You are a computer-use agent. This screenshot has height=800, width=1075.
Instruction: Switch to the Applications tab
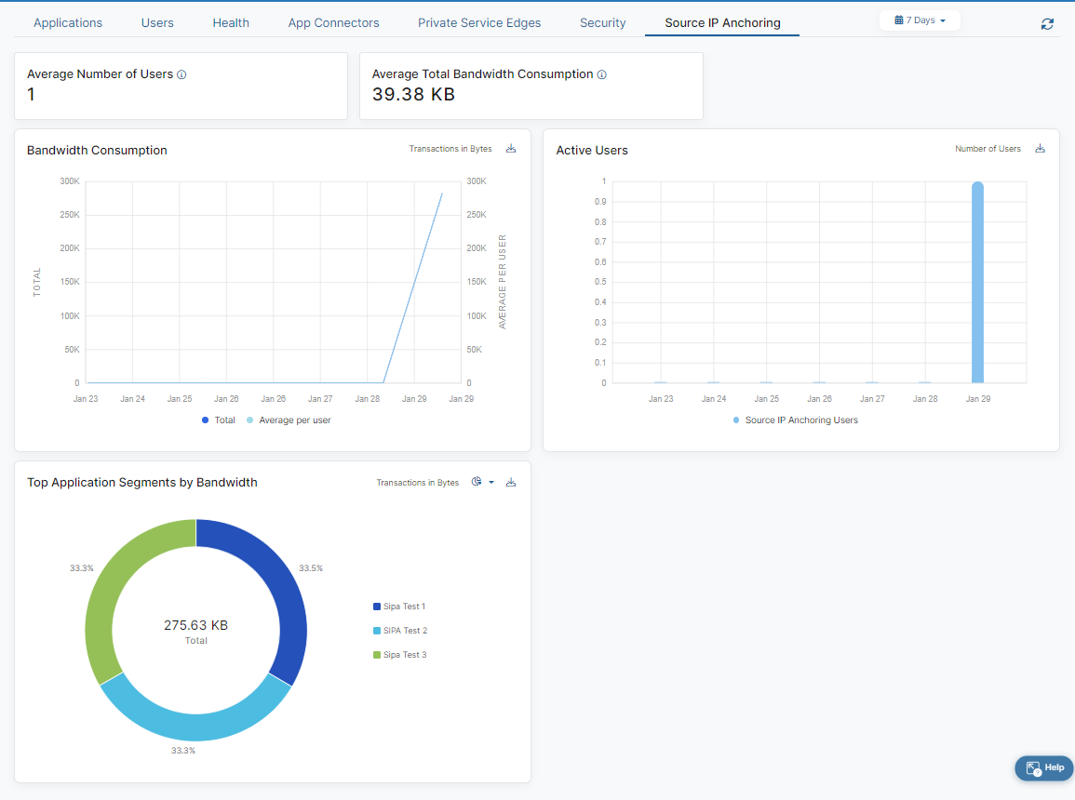tap(68, 23)
